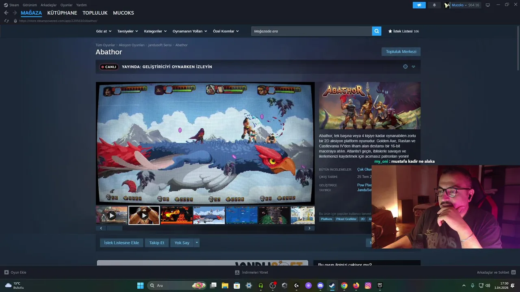Select the MAĞAZA tab
The image size is (520, 292).
[x=31, y=13]
